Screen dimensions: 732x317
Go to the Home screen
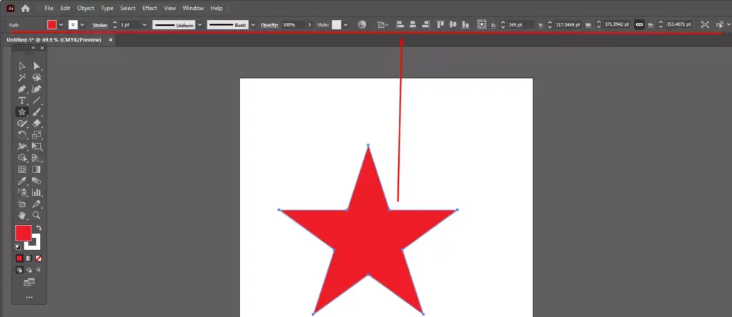(25, 8)
